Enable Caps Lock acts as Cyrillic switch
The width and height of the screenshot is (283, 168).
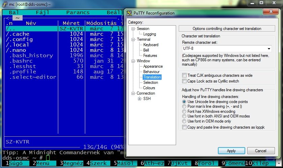184,81
